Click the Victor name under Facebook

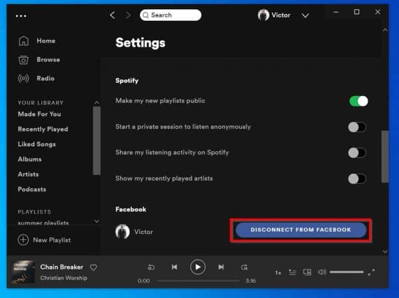(143, 232)
